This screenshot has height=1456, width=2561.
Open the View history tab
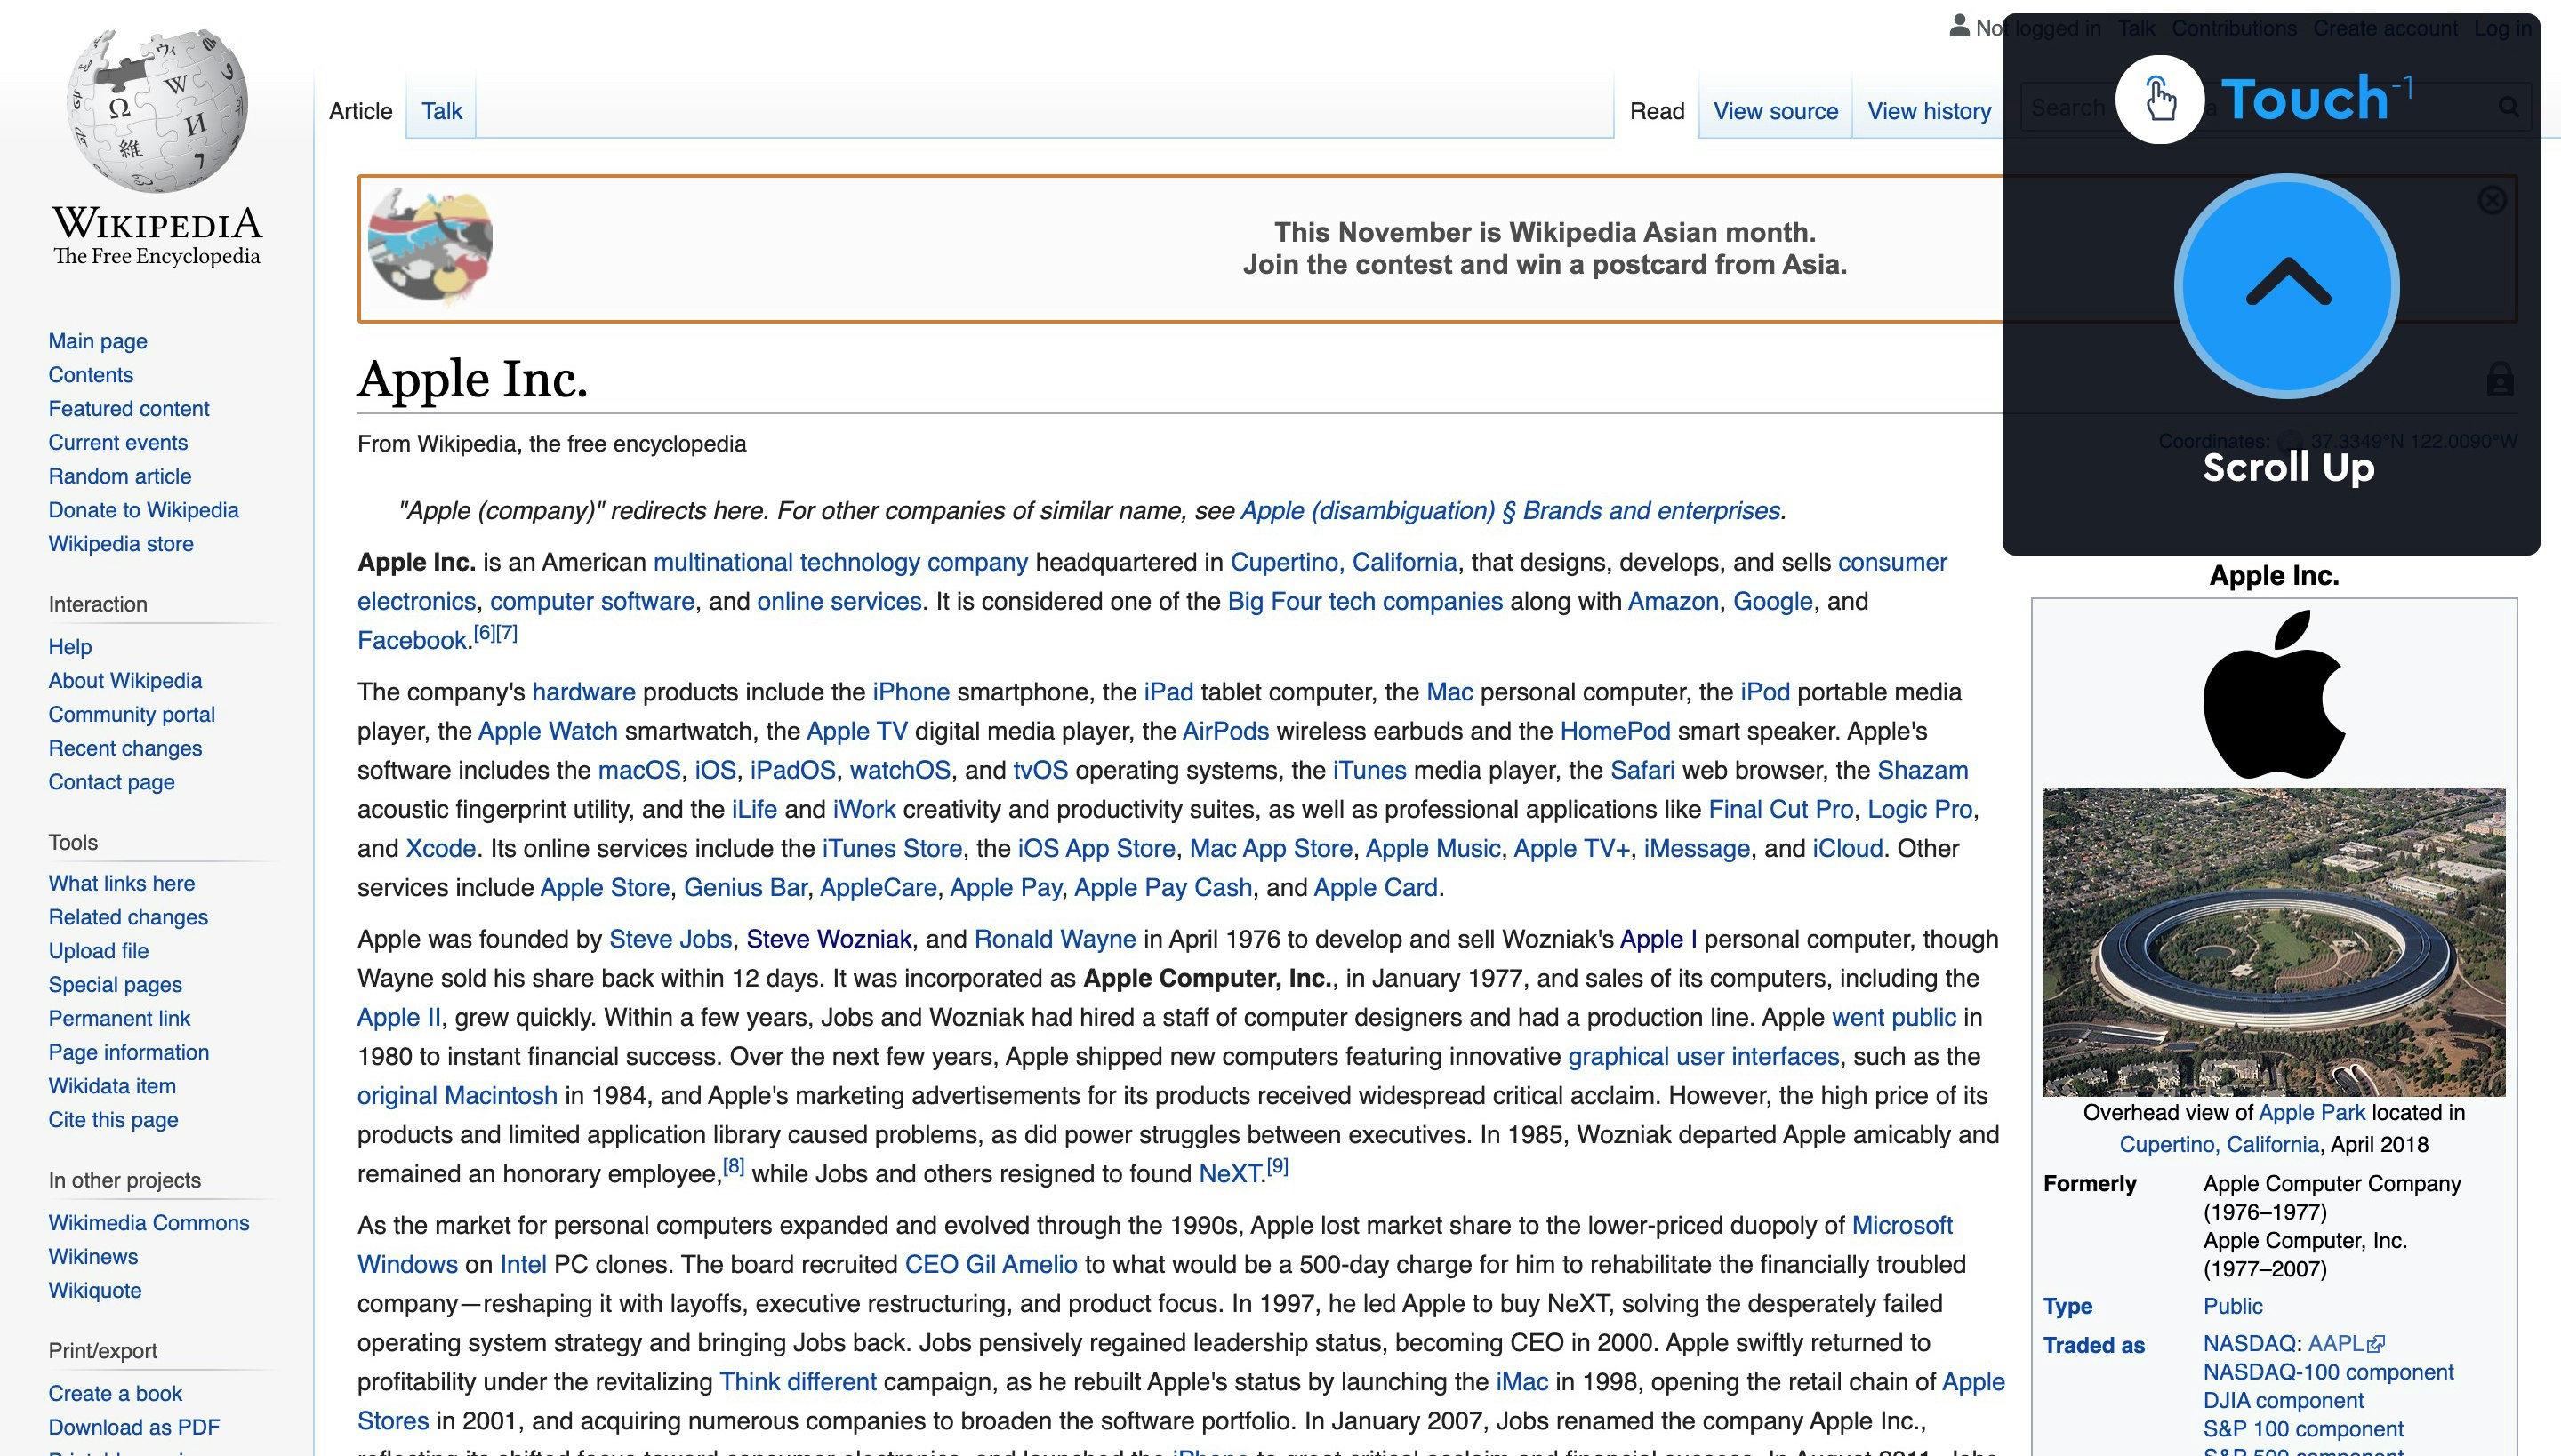pyautogui.click(x=1928, y=111)
